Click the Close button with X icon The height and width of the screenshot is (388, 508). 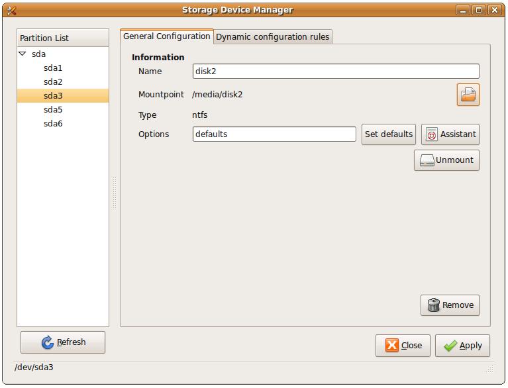pyautogui.click(x=403, y=346)
